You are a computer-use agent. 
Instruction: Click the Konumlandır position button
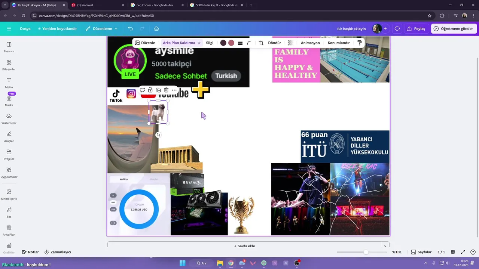point(339,43)
